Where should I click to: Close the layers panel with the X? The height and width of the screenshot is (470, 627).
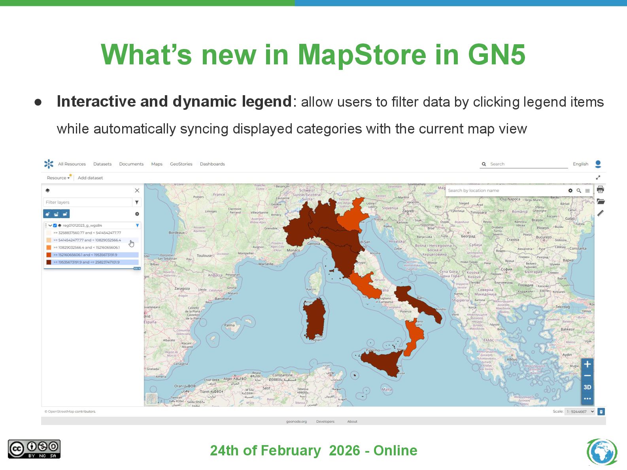pos(137,190)
